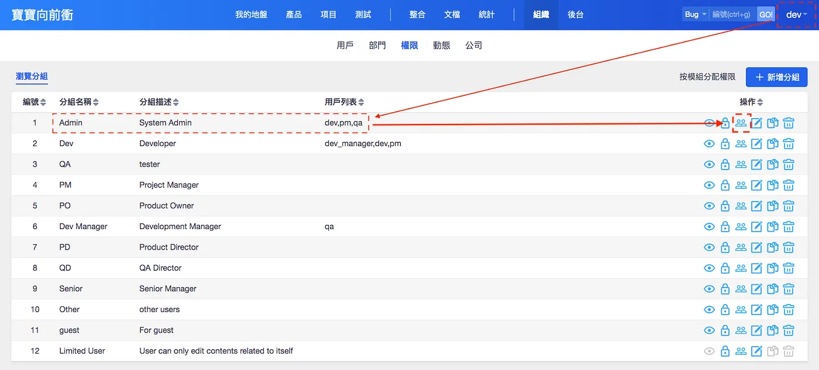Open the 公司 sub-tab

point(474,45)
